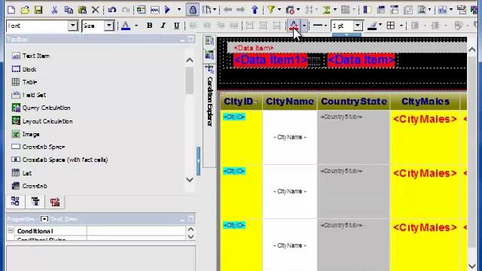Viewport: 482px width, 271px height.
Task: Run the report with the blue play icon
Action: (x=167, y=10)
